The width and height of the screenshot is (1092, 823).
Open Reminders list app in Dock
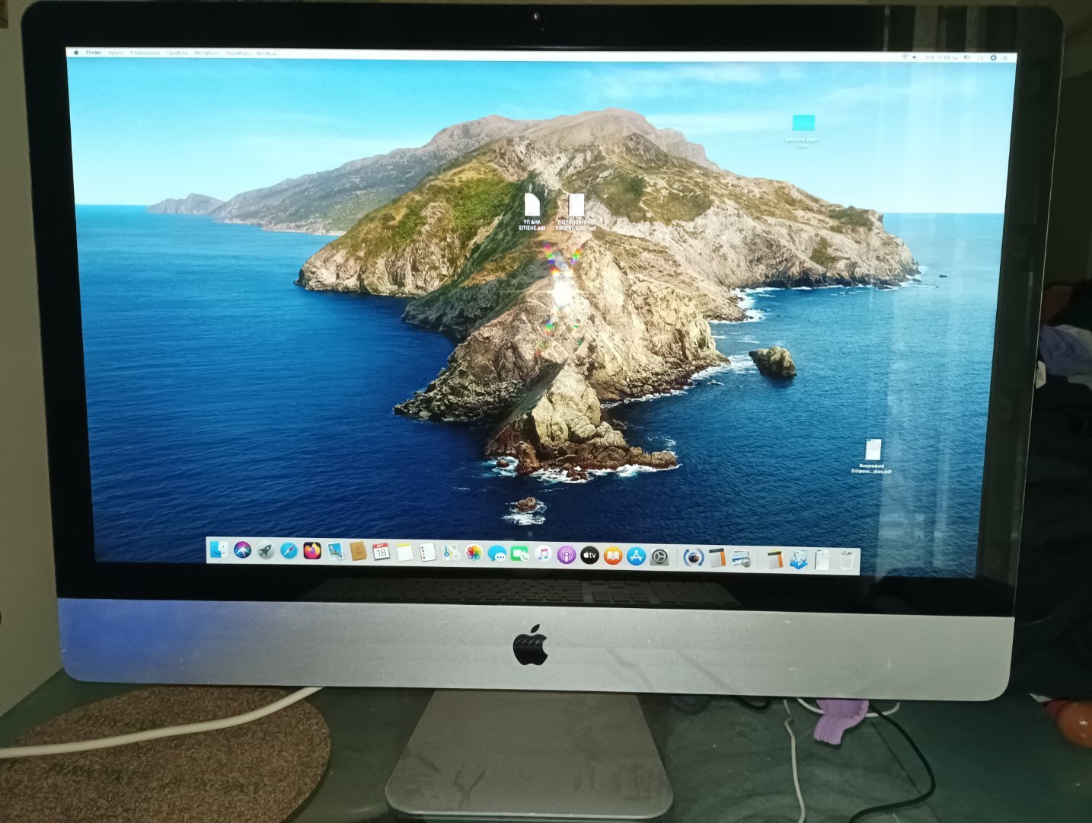pyautogui.click(x=427, y=553)
